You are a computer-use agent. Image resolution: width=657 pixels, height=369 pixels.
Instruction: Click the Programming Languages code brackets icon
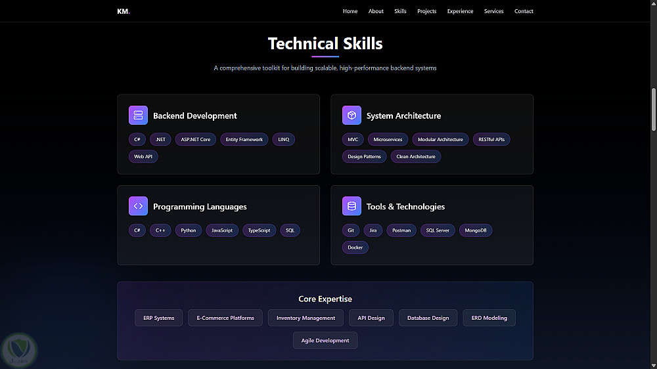[x=138, y=206]
